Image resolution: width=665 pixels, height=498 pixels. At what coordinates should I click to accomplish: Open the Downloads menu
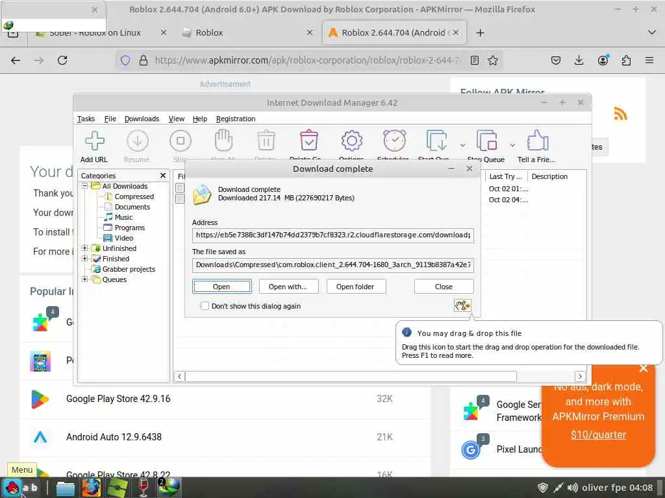click(x=142, y=119)
